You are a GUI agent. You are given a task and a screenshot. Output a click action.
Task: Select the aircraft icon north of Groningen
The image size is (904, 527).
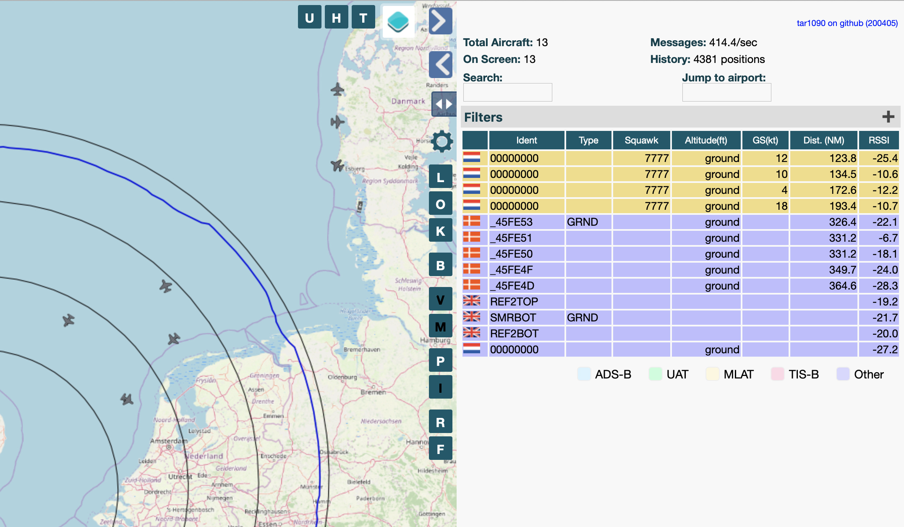pos(174,339)
